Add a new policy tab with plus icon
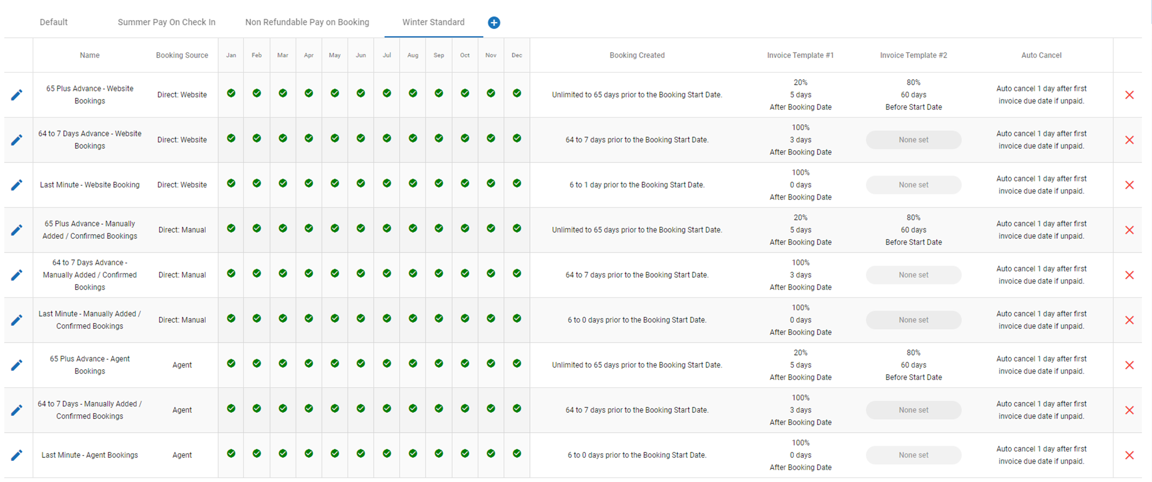The height and width of the screenshot is (482, 1152). 494,23
